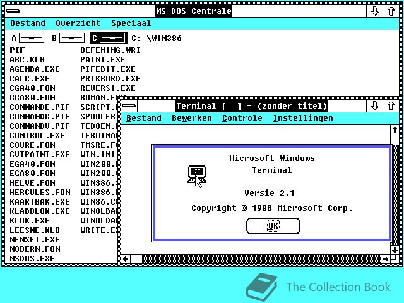Image resolution: width=404 pixels, height=303 pixels.
Task: Select KAARTBAK.EXE in file list
Action: coord(40,202)
